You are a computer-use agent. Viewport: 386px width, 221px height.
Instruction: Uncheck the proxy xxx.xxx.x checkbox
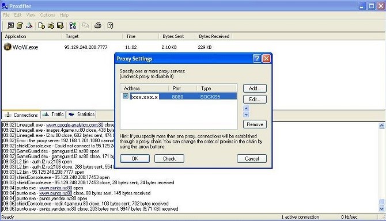[x=126, y=96]
